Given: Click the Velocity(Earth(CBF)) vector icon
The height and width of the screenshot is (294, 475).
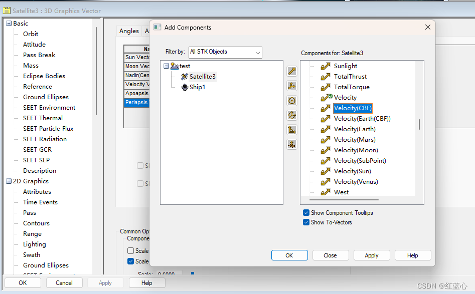Looking at the screenshot, I should [x=326, y=119].
